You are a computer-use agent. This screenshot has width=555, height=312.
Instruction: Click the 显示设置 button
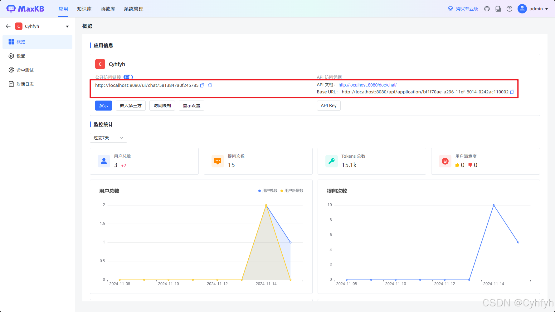(192, 106)
